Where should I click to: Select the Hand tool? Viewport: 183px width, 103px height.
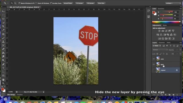3,80
